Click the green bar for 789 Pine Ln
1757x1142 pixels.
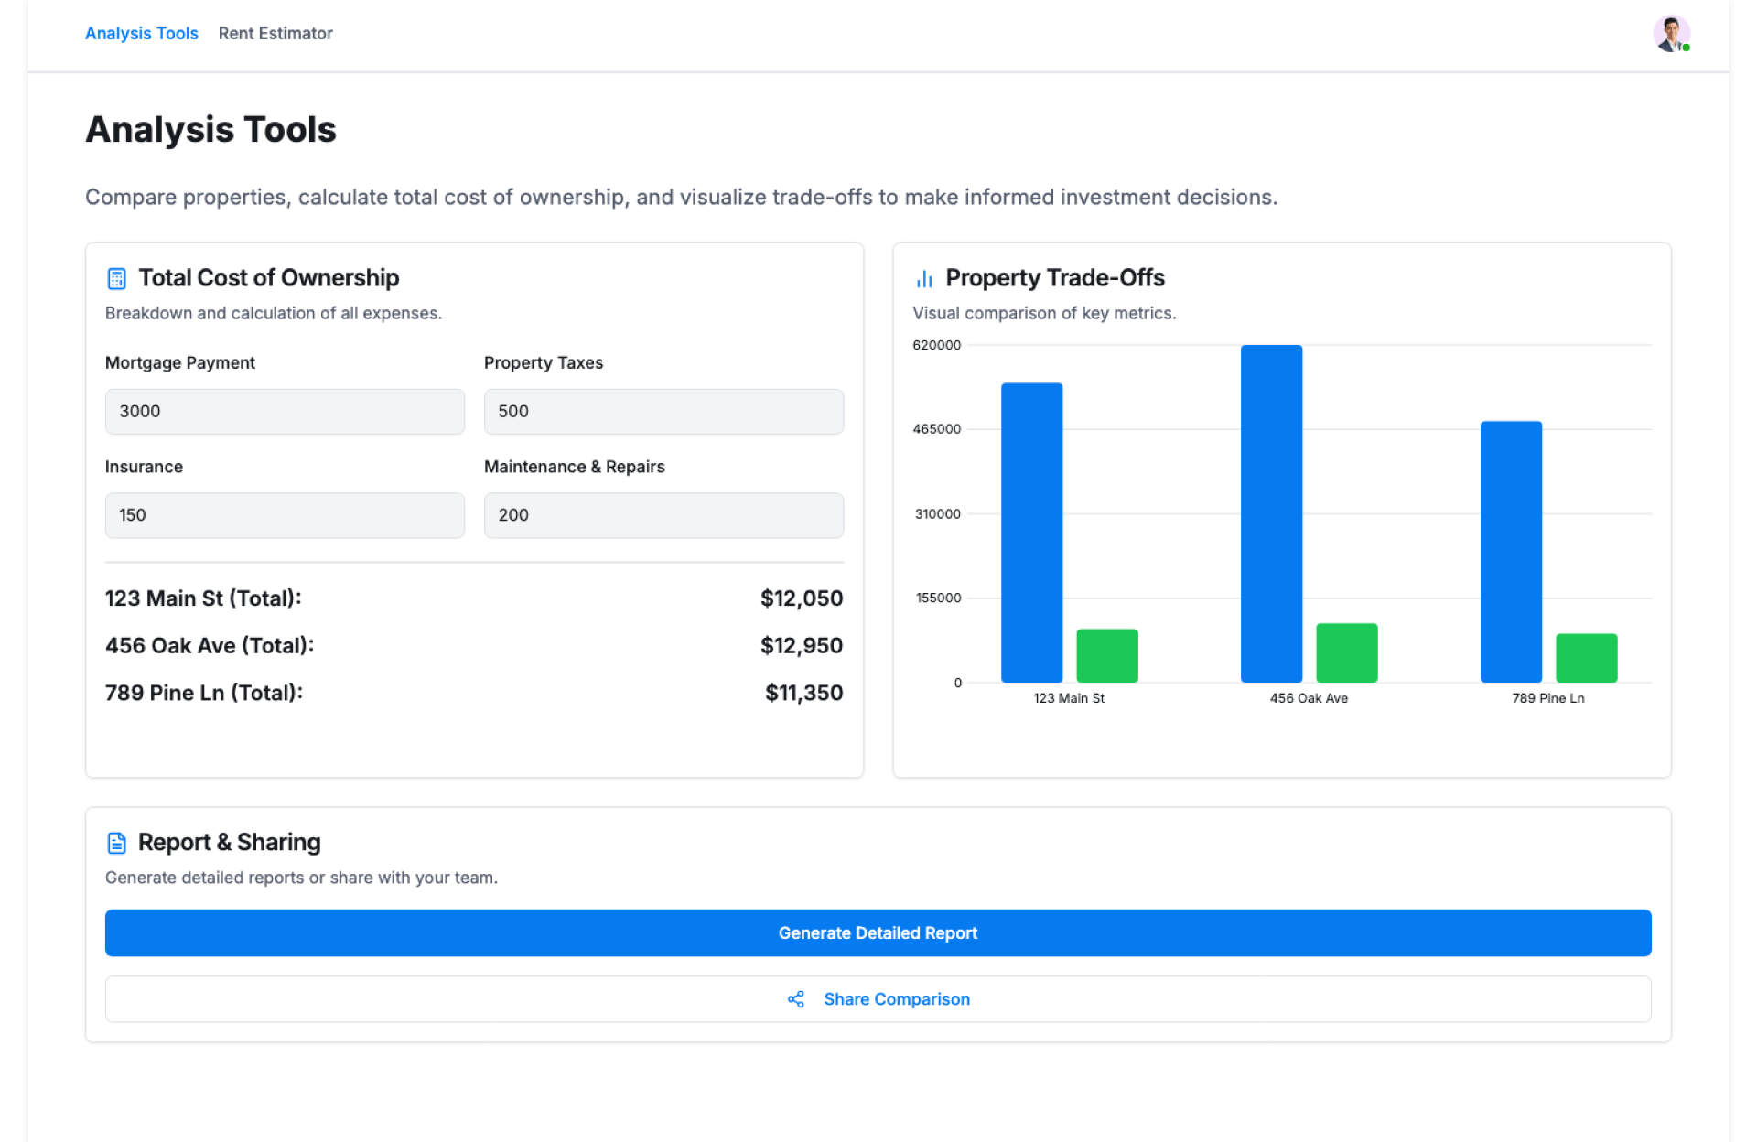click(1586, 658)
